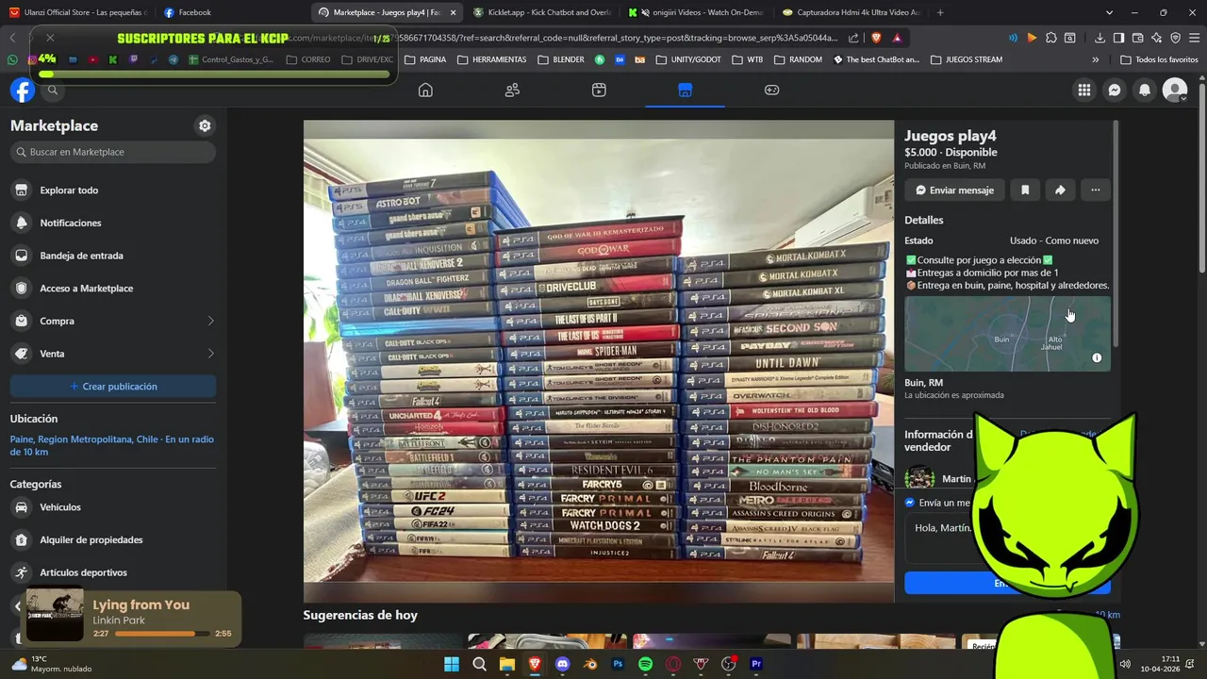The image size is (1207, 679).
Task: Open the Facebook menu grid icon
Action: 1084,90
